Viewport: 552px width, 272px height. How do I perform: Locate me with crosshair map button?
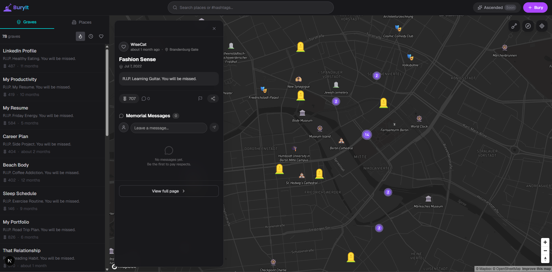coord(542,26)
